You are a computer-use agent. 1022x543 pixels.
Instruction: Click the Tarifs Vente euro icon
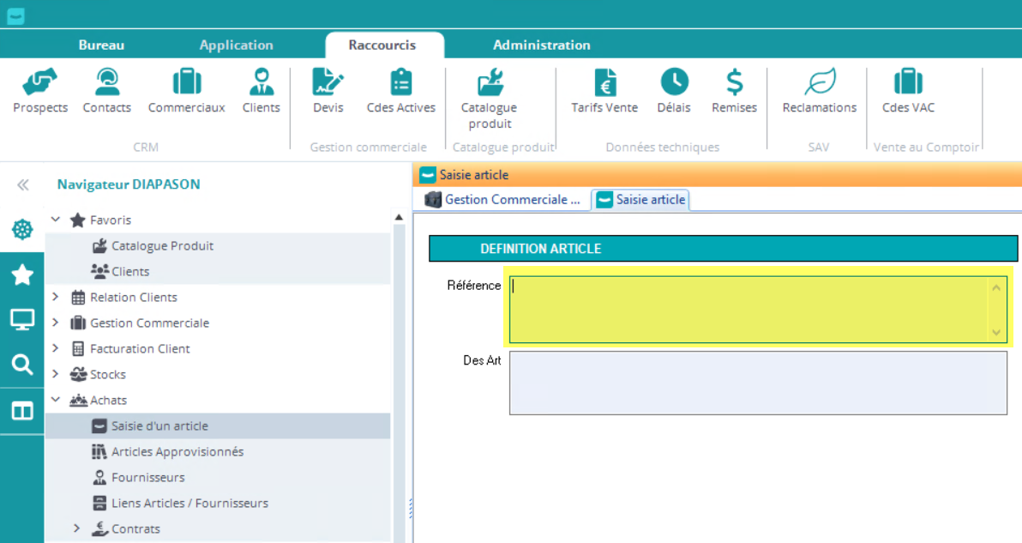[604, 83]
